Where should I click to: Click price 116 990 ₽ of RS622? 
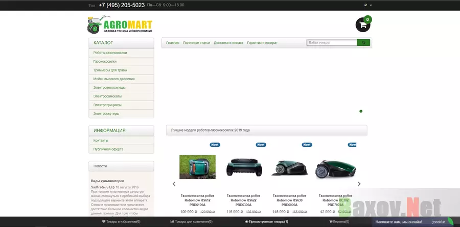[235, 212]
